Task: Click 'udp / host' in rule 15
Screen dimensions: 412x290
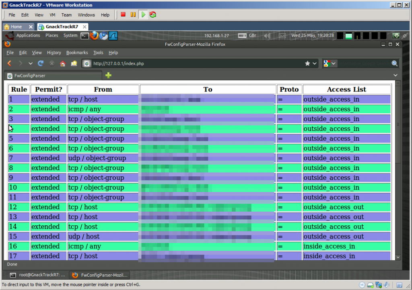Action: click(x=84, y=237)
